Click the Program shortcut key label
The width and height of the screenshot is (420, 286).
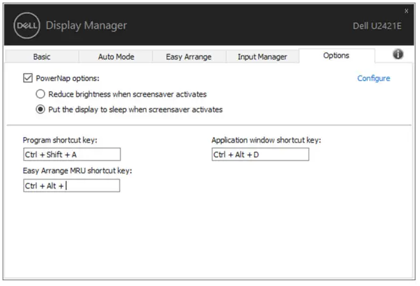click(x=60, y=140)
